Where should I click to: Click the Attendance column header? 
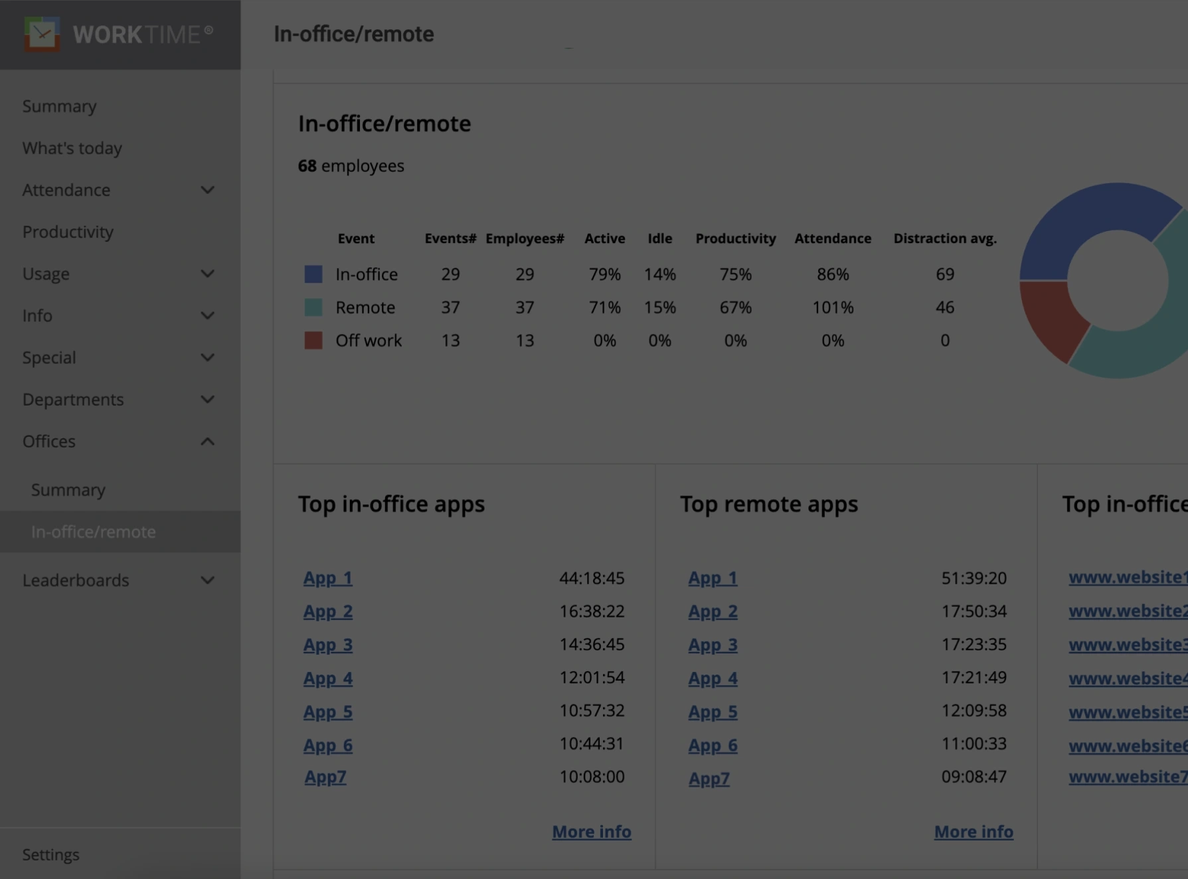point(833,238)
